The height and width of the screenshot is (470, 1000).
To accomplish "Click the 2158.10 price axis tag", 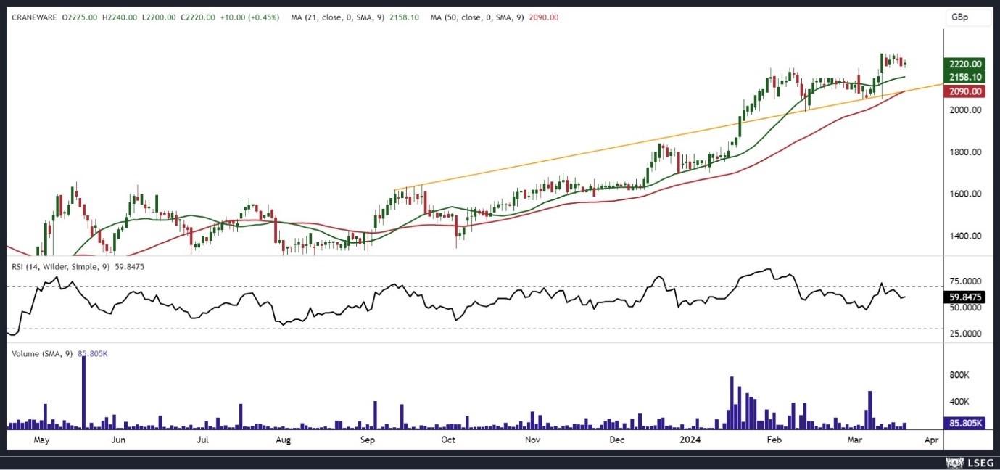I will pos(966,77).
